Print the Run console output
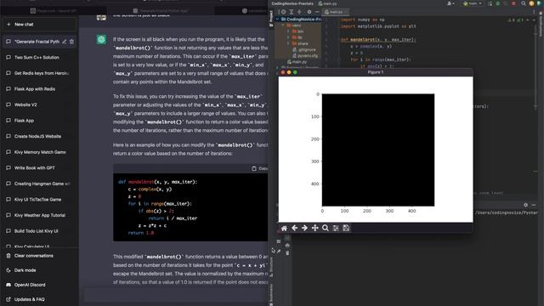544x306 pixels. coord(287,246)
